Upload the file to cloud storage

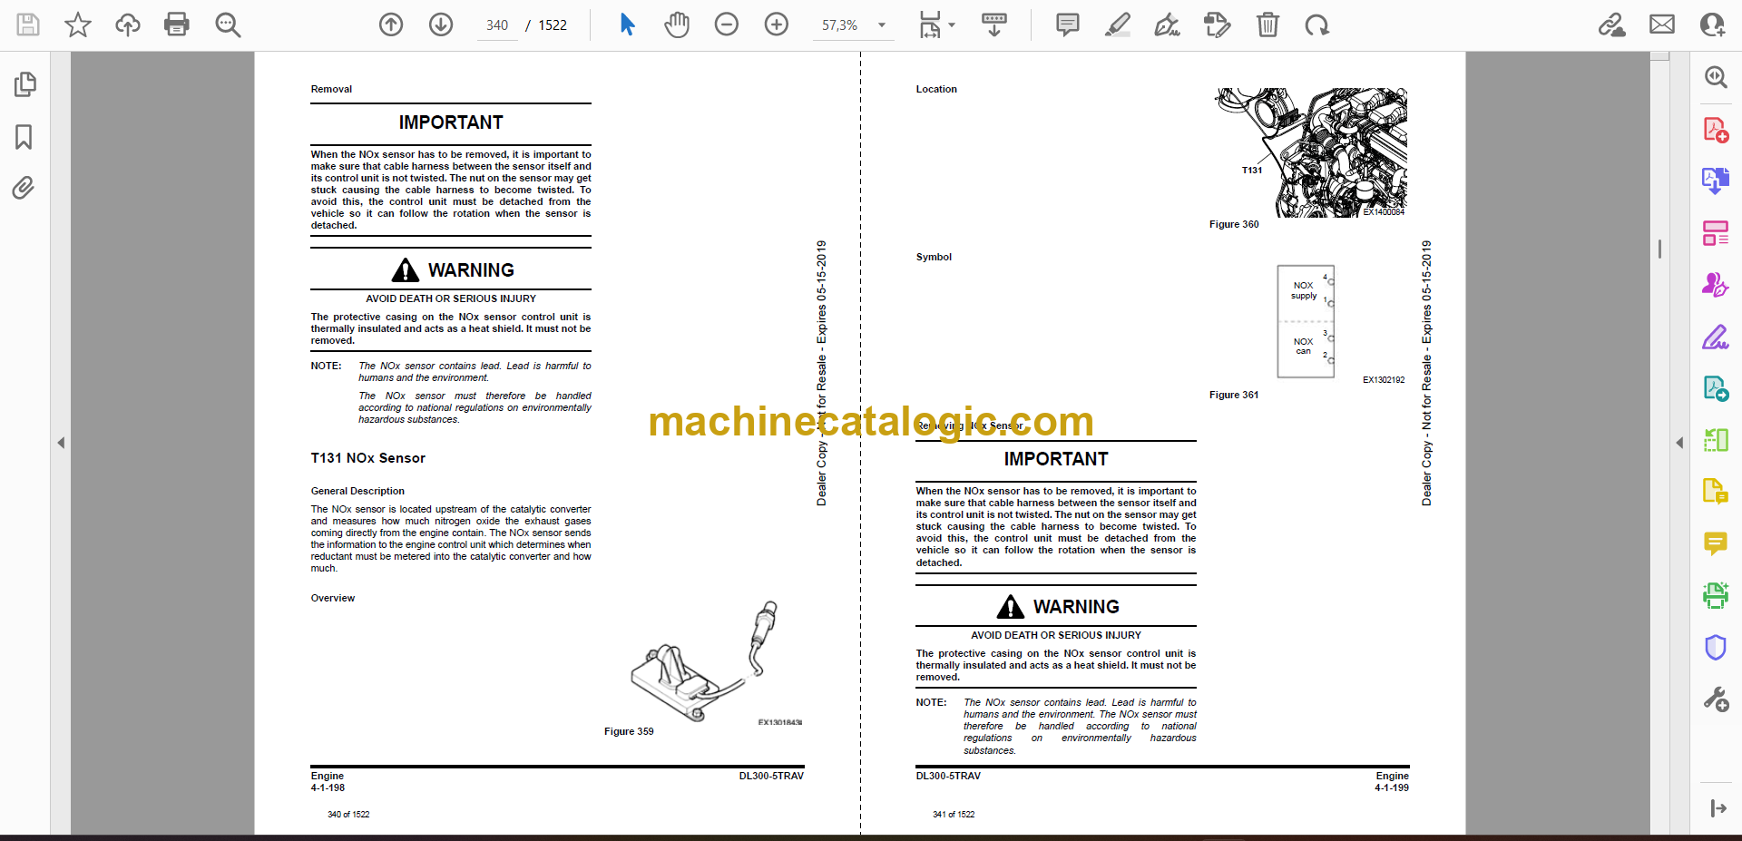128,24
